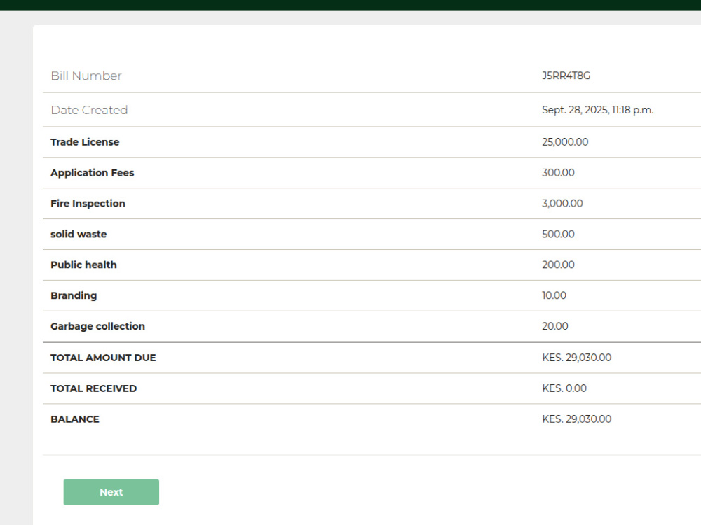Select the balance value KES. 29,030.00
The height and width of the screenshot is (525, 701).
[x=577, y=419]
